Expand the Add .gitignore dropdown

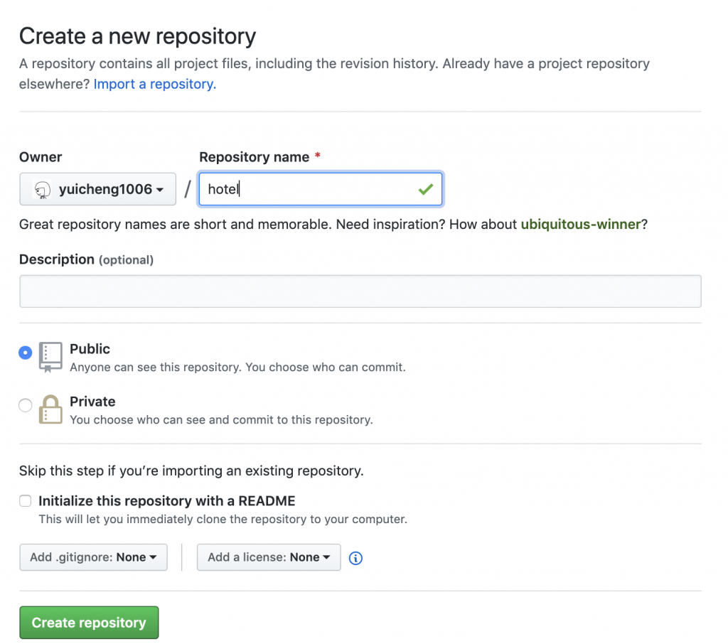[x=93, y=557]
